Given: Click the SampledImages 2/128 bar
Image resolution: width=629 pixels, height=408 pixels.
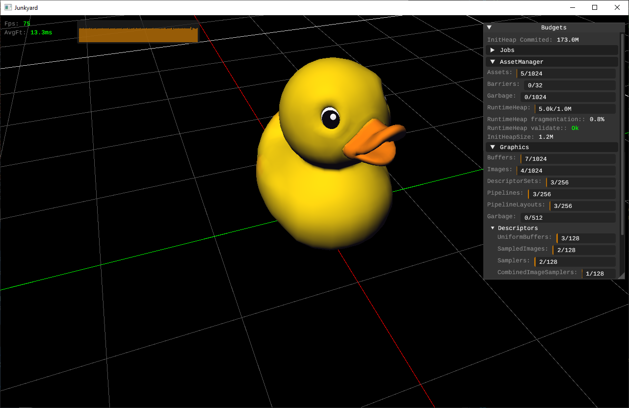Looking at the screenshot, I should [584, 250].
